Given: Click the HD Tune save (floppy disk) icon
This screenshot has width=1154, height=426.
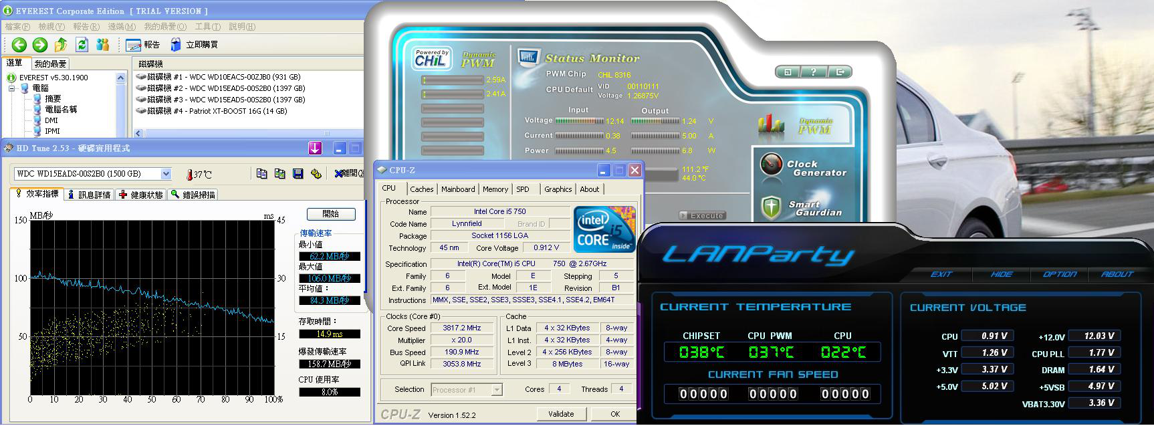Looking at the screenshot, I should (x=298, y=174).
